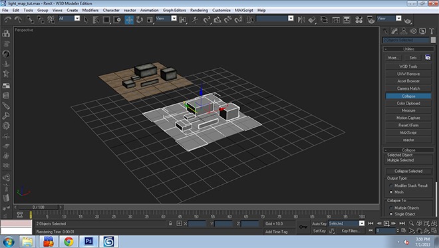Choose the Rectangular Selection Region tool
This screenshot has width=439, height=248.
point(106,20)
